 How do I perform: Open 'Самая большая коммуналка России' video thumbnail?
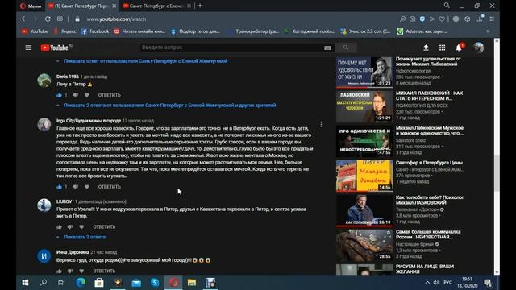[x=364, y=245]
